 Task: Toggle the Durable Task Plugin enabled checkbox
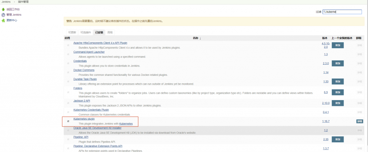point(68,82)
